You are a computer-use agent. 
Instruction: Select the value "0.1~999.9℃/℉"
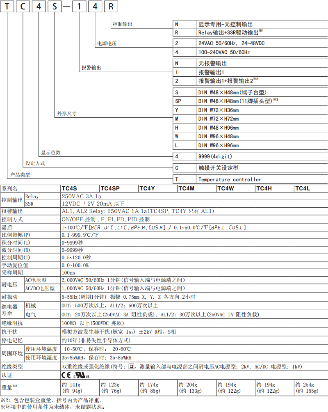tap(80, 235)
